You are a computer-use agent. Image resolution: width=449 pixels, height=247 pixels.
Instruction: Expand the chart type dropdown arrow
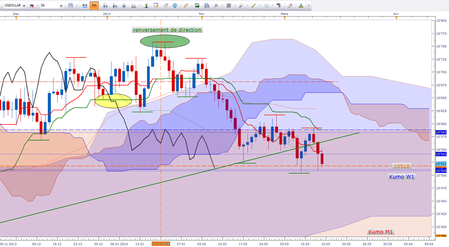click(76, 6)
